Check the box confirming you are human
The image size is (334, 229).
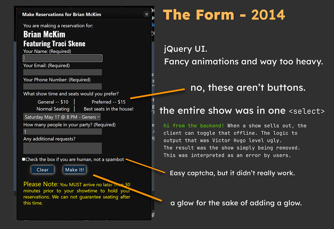click(24, 159)
